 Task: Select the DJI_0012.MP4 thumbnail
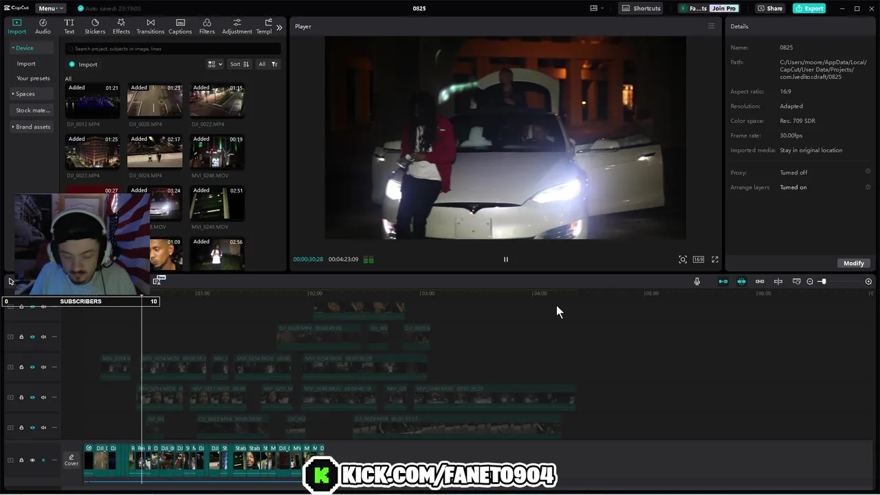pos(92,101)
